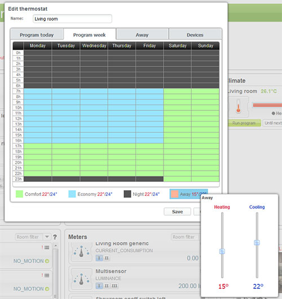Click the 15° heating value in Away popup
Viewport: 282px width, 299px height.
(223, 287)
